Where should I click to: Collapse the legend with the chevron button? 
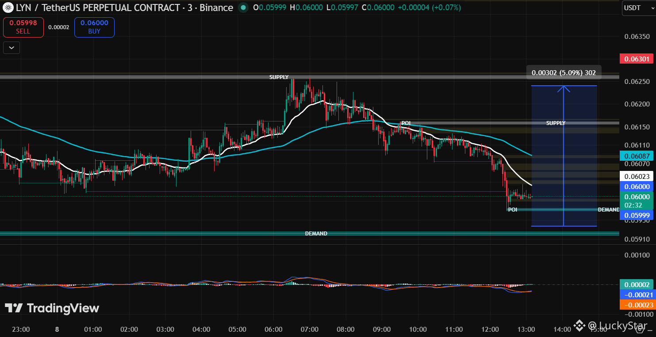[12, 47]
